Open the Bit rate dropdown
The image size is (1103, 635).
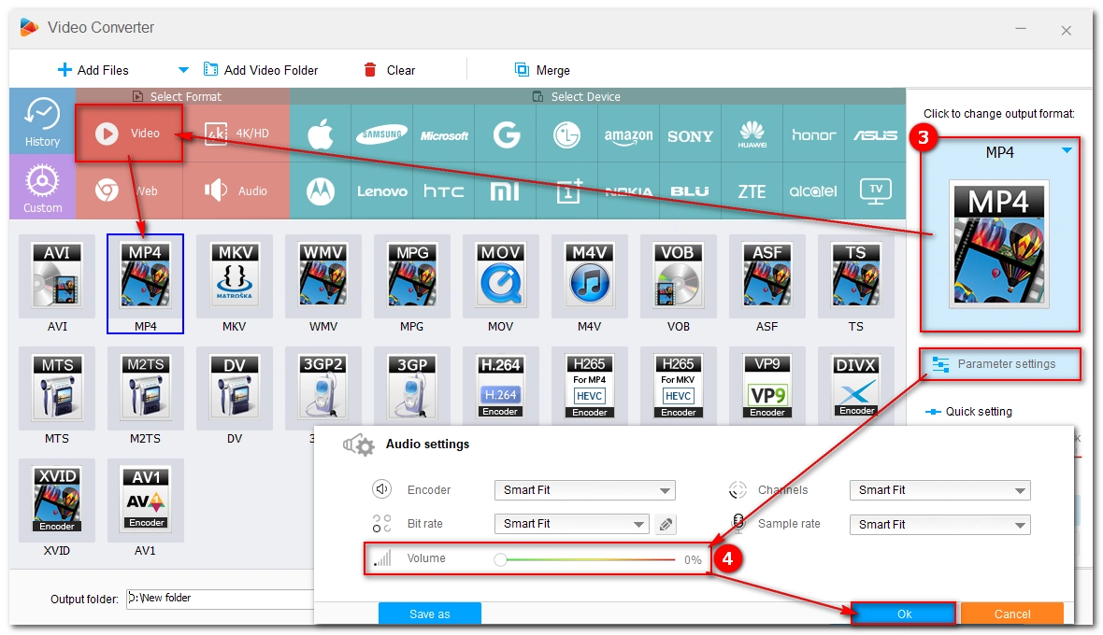point(571,524)
